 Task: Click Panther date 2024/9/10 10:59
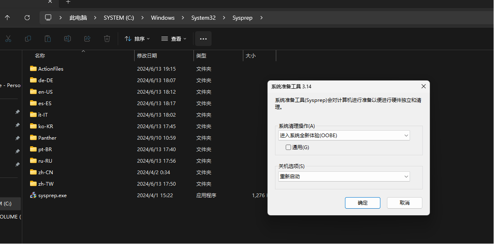156,138
